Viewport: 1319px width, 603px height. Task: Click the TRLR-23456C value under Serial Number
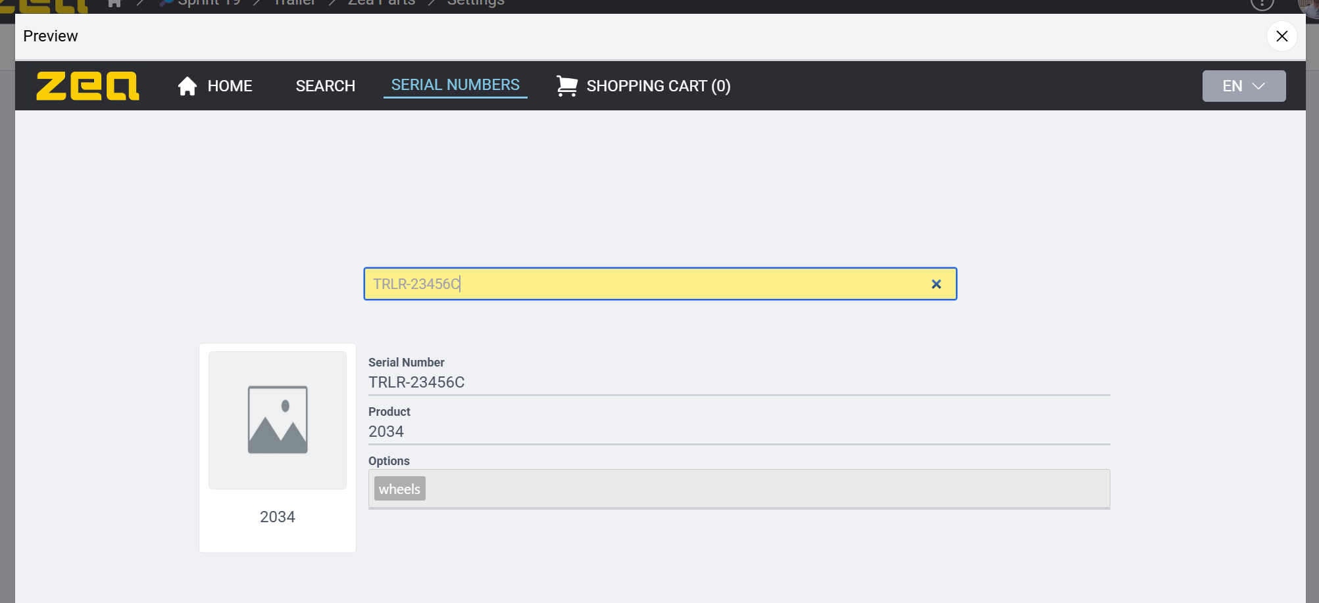tap(416, 382)
